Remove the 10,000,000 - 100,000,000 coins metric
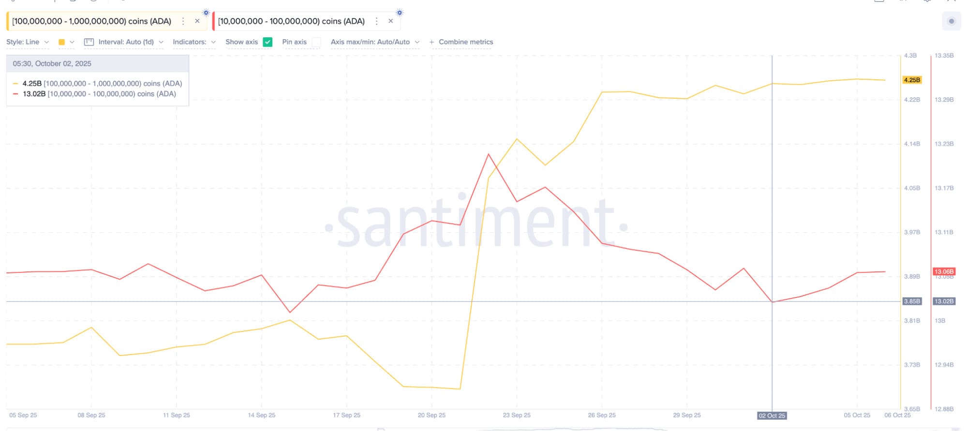The width and height of the screenshot is (967, 431). (x=391, y=21)
